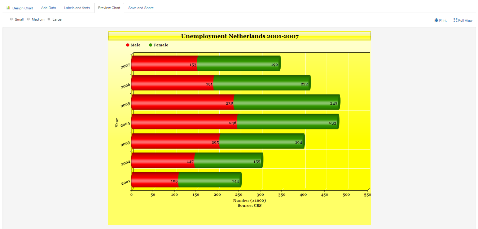Screen dimensions: 478x229
Task: Click the red Male bar for 2004
Action: (x=184, y=122)
